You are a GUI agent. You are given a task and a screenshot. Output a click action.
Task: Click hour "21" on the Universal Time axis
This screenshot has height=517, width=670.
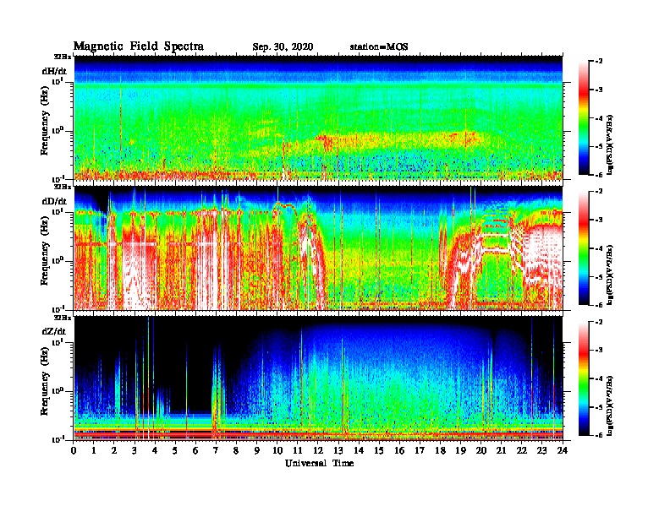tap(501, 450)
